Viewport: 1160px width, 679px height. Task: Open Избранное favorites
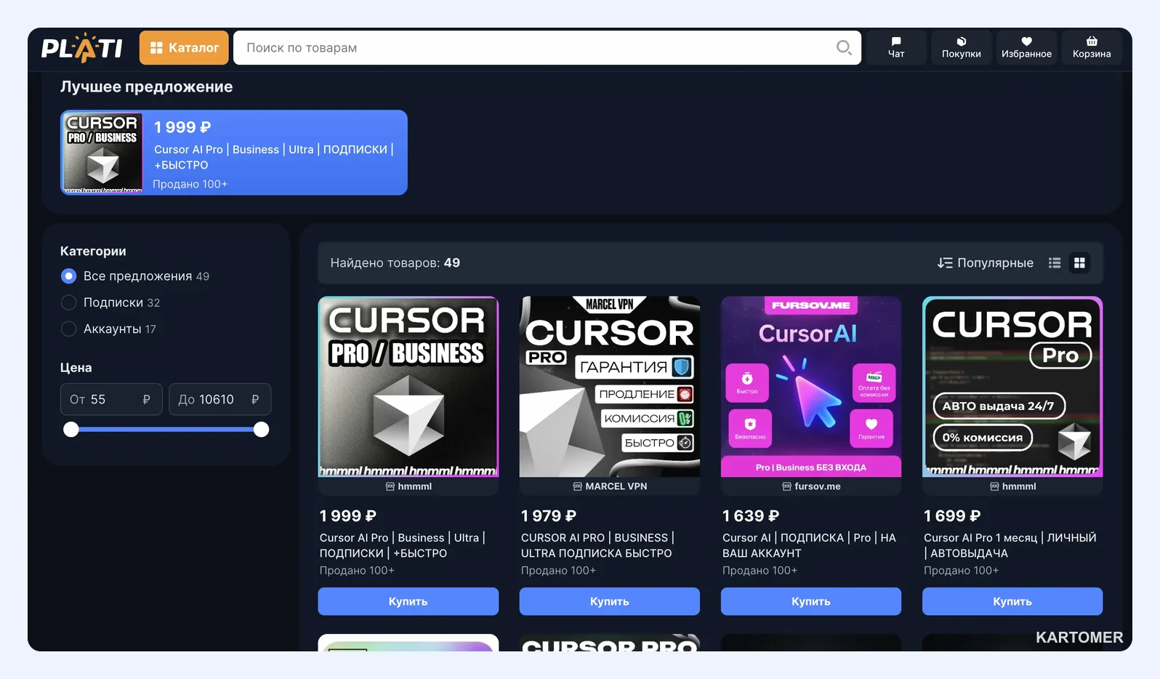point(1026,48)
